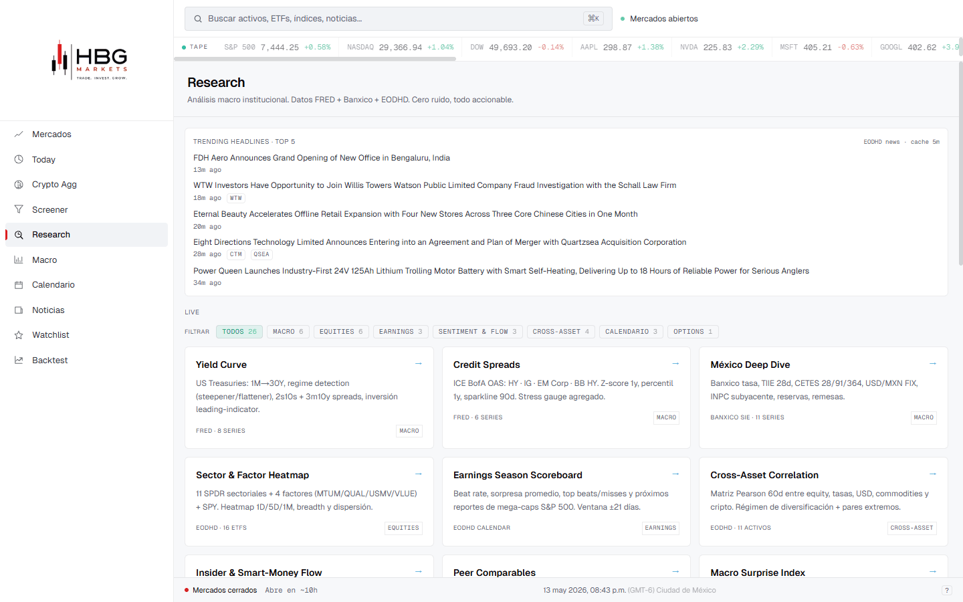Click the search magnifier icon in search bar
Image resolution: width=963 pixels, height=602 pixels.
[x=198, y=19]
